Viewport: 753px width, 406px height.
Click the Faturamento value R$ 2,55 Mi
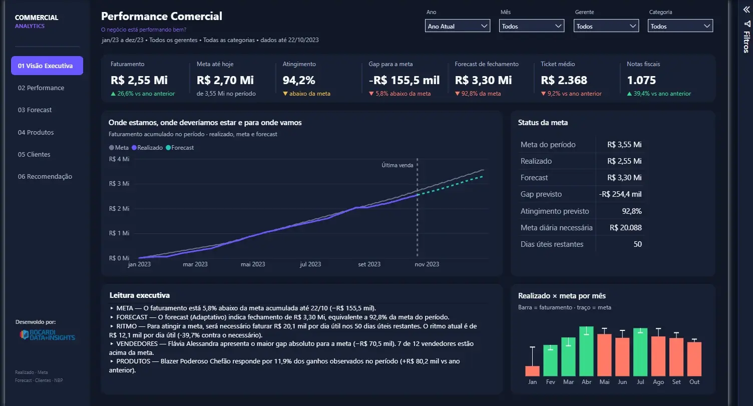coord(139,80)
